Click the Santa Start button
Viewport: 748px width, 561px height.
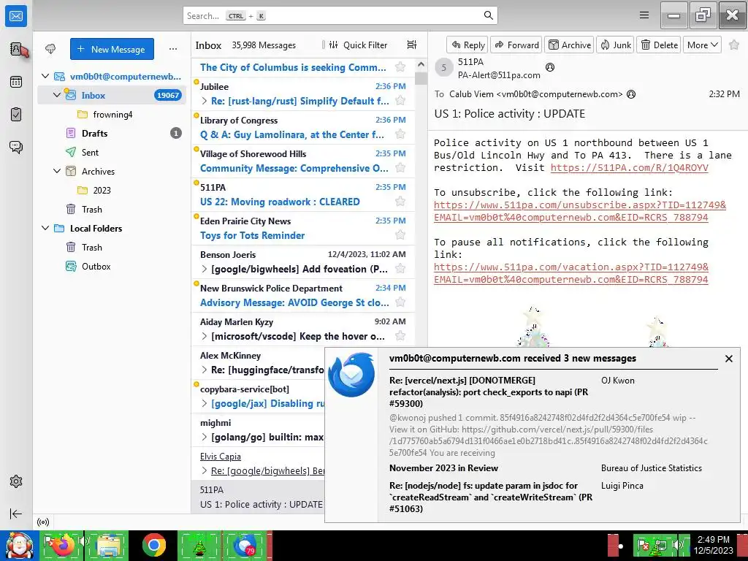19,545
